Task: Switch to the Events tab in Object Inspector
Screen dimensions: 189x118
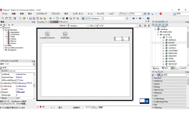Action: tap(12, 71)
